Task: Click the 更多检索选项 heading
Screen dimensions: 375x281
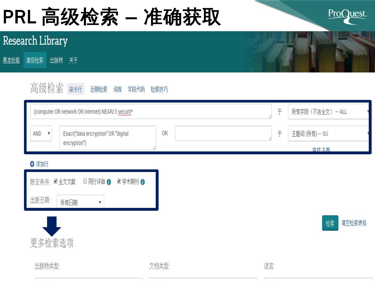Action: 52,243
